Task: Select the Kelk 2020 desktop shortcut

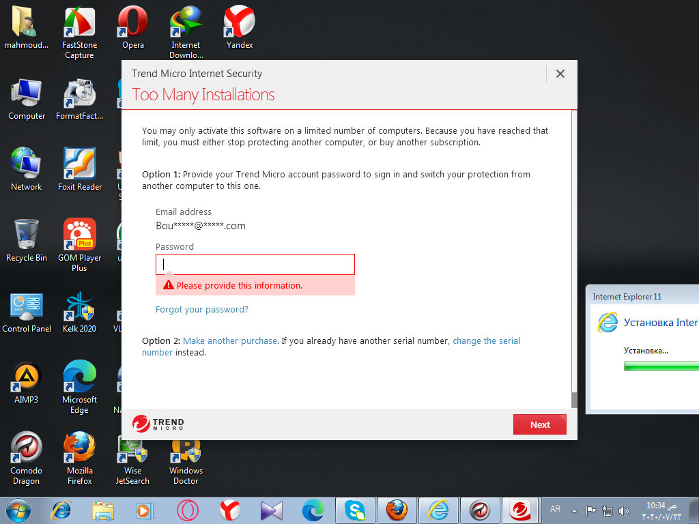Action: pos(79,312)
